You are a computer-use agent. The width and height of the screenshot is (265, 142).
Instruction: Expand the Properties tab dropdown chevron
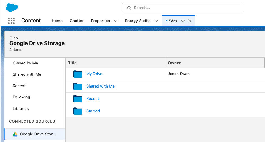pyautogui.click(x=116, y=21)
